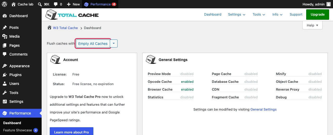Viewport: 333px width, 135px height.
Task: Expand the flush caches dropdown arrow
Action: pos(114,44)
